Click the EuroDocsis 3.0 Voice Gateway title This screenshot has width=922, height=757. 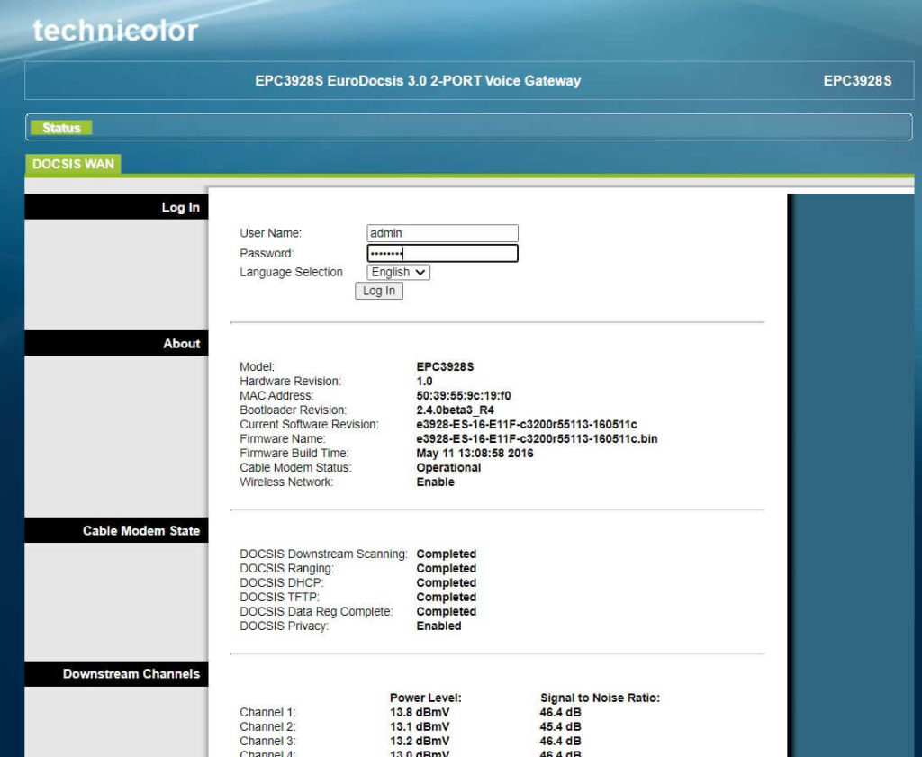[x=418, y=81]
